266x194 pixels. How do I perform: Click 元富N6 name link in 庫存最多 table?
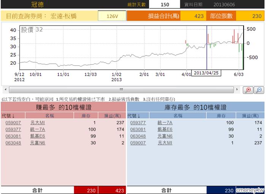[165, 136]
